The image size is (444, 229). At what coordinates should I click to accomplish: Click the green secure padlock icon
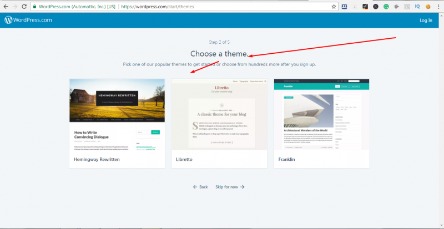point(34,7)
